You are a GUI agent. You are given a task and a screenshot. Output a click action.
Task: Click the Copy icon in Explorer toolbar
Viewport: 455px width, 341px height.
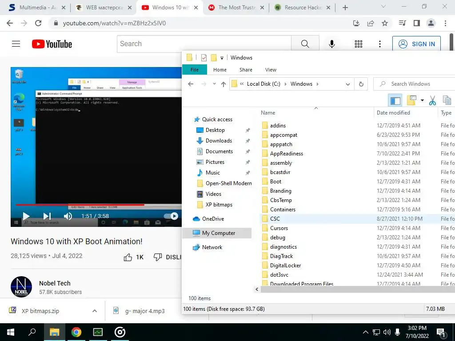[x=447, y=100]
